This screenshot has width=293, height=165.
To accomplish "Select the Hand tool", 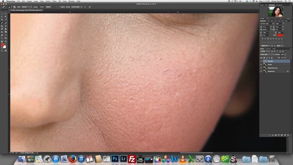I will 2,42.
